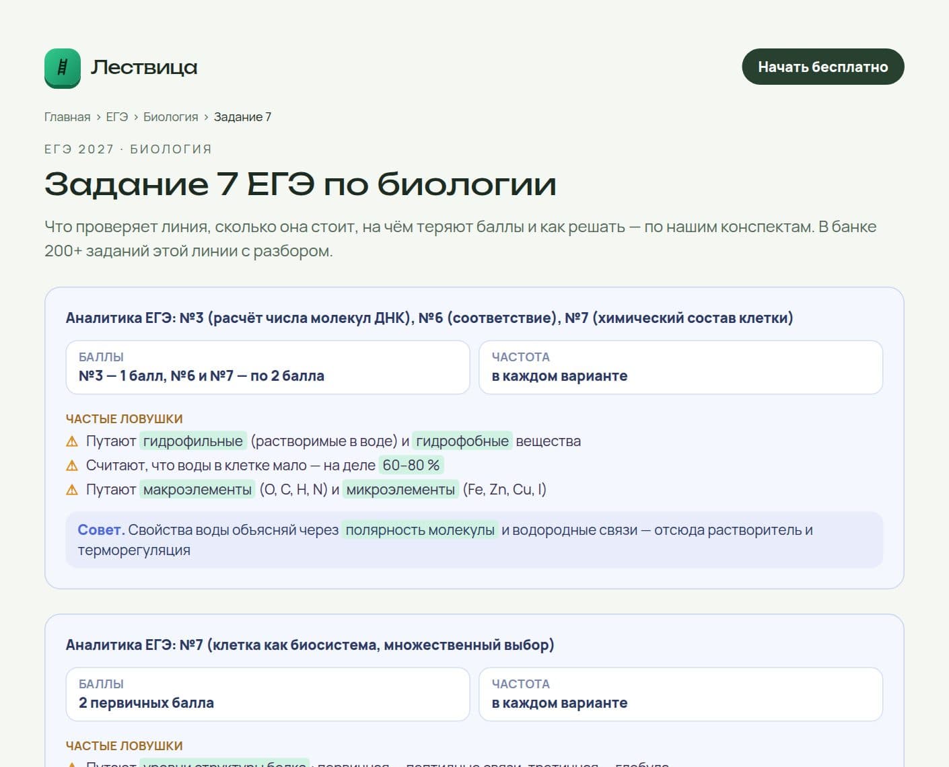Image resolution: width=949 pixels, height=767 pixels.
Task: Click the analytics title about клетка как биосистема
Action: [310, 645]
